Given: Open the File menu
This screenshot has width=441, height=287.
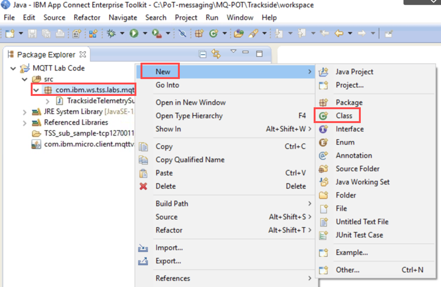Looking at the screenshot, I should [x=9, y=17].
